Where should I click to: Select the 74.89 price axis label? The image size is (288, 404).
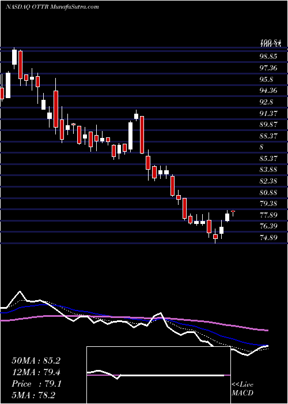coord(268,238)
